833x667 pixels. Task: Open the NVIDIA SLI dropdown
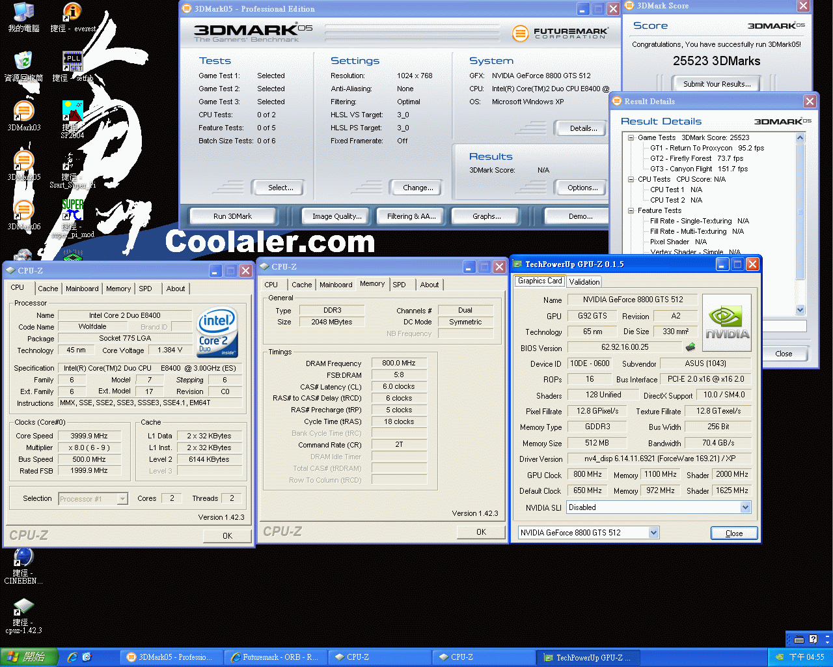click(745, 507)
